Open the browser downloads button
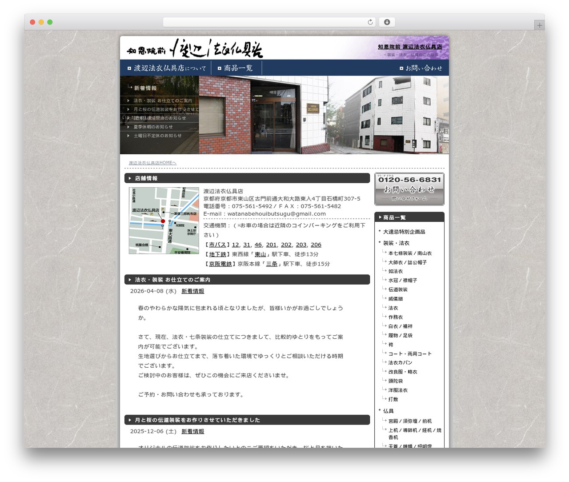This screenshot has height=482, width=569. coord(387,22)
